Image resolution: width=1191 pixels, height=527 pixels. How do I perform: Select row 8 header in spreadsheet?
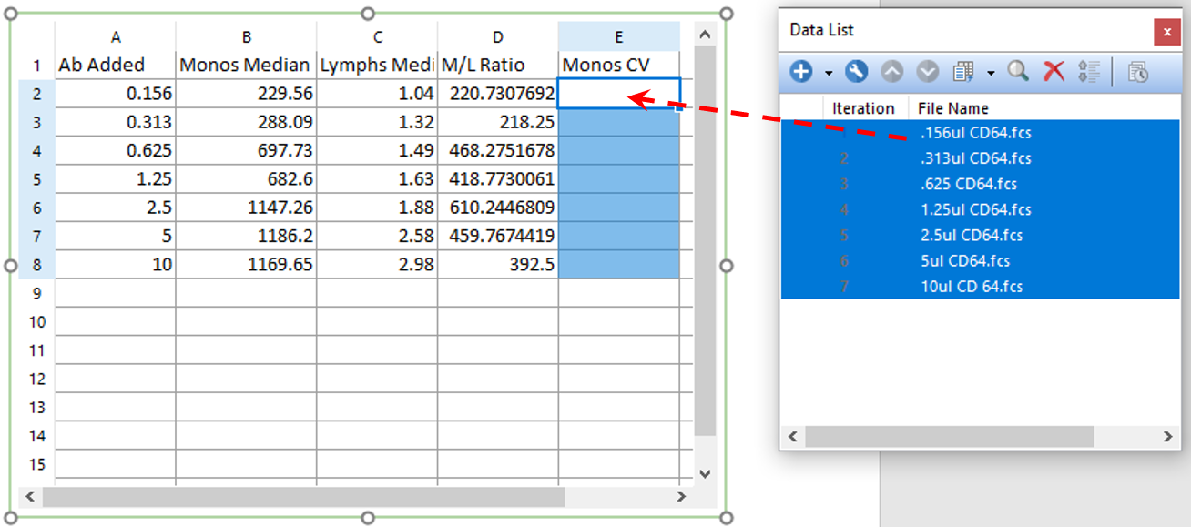(37, 264)
